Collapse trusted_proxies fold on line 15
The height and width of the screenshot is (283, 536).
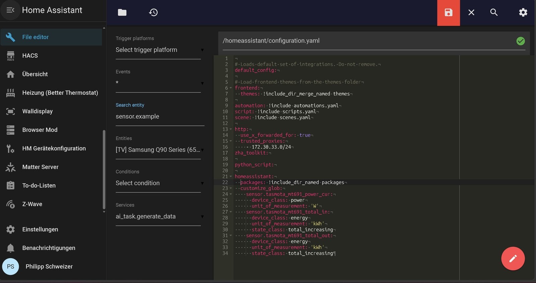click(x=231, y=141)
